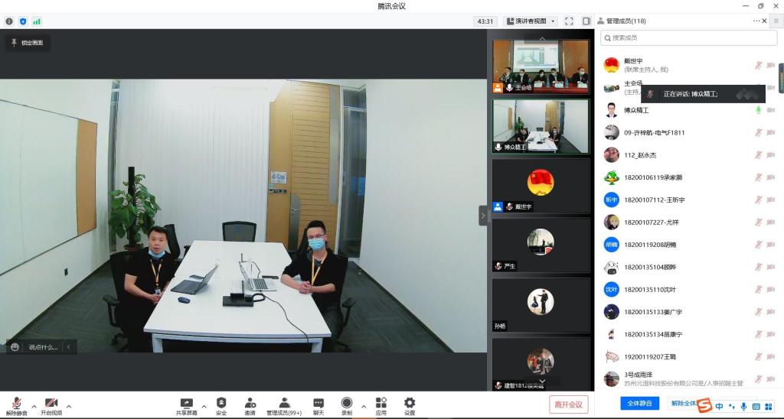Start recording with the 录制 button
The width and height of the screenshot is (784, 419).
(x=346, y=405)
